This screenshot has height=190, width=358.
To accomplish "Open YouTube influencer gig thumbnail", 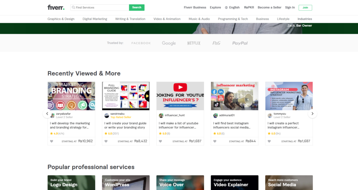I will [180, 96].
